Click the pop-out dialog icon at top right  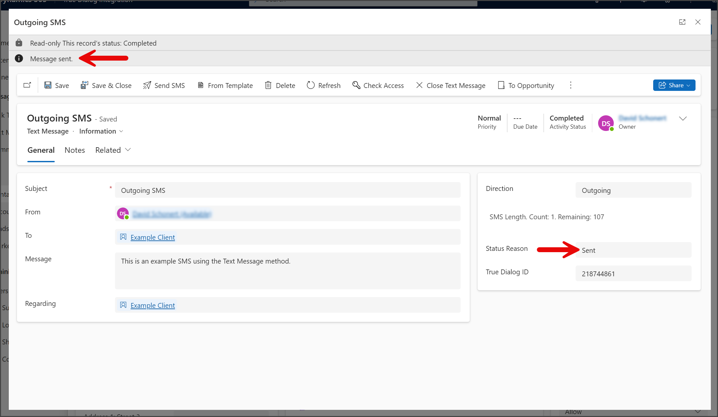(x=682, y=22)
